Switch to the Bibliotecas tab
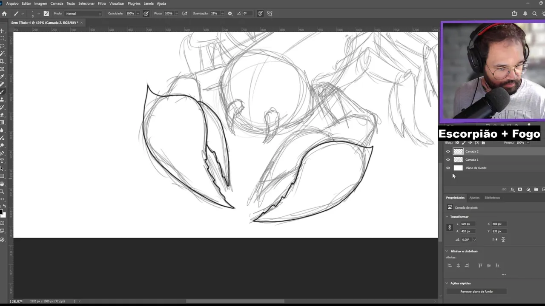The width and height of the screenshot is (545, 306). (492, 198)
